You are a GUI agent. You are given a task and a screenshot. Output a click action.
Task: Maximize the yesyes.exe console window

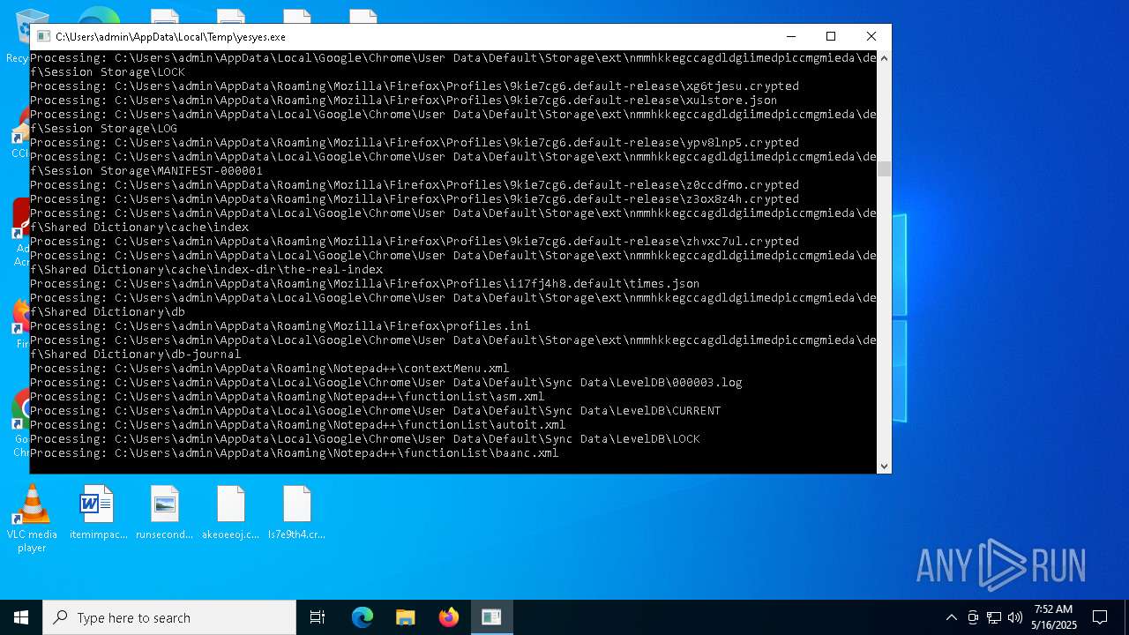point(831,37)
